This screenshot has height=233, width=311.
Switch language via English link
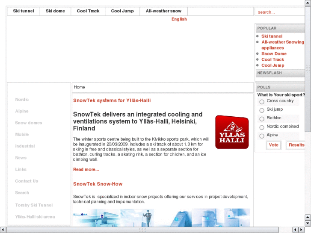pyautogui.click(x=179, y=19)
